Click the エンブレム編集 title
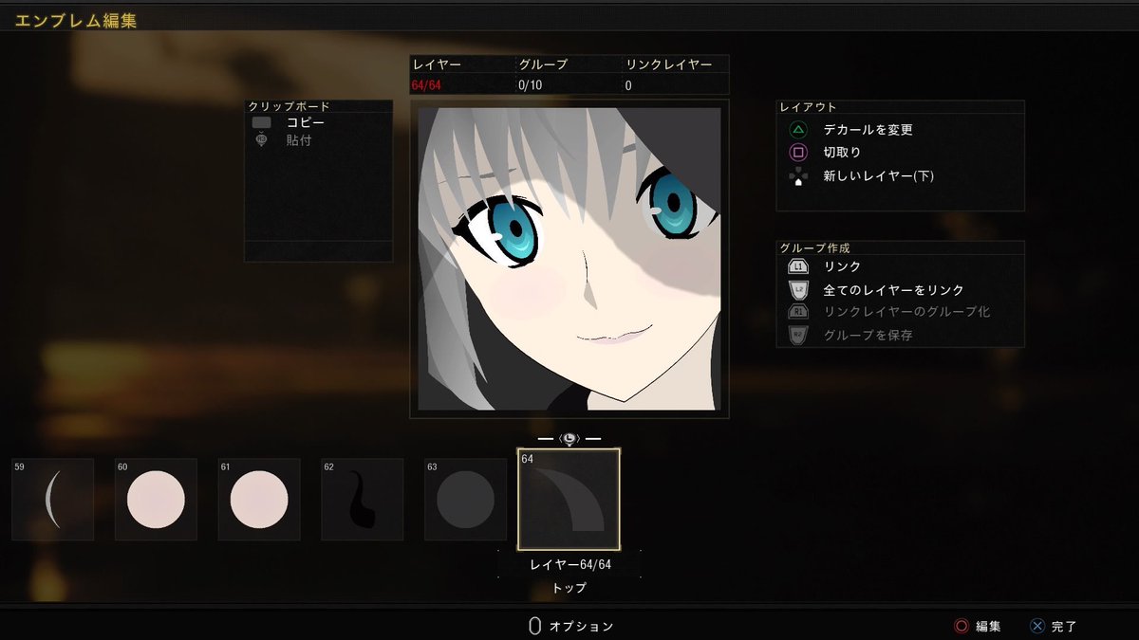The width and height of the screenshot is (1139, 640). click(x=75, y=21)
